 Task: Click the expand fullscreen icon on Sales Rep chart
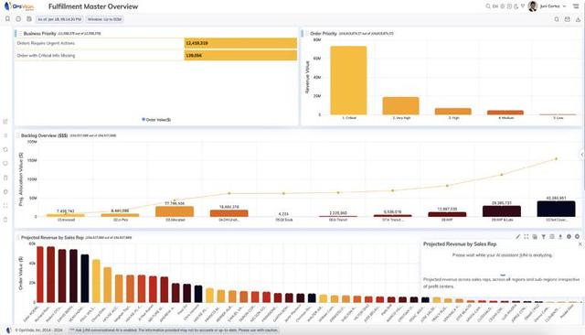pyautogui.click(x=526, y=237)
